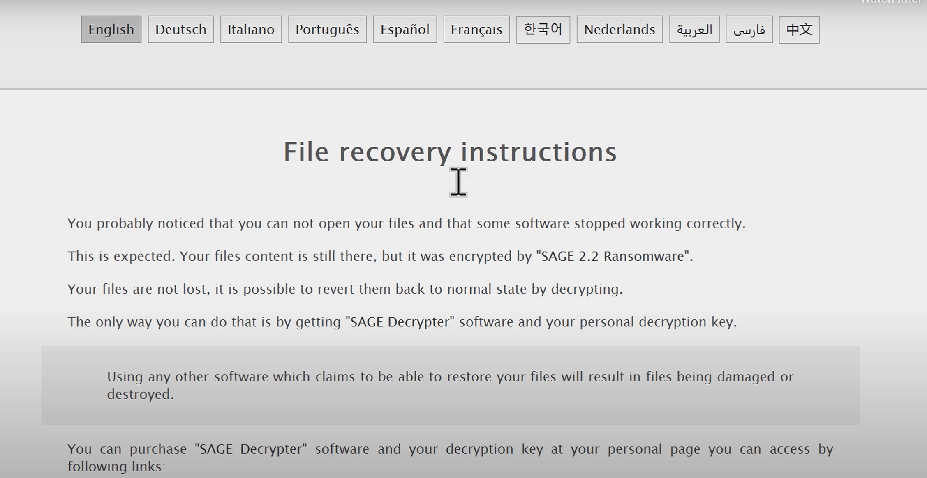Click the 'Your files are not lost' sentence
Screen dimensions: 927x478
click(x=345, y=289)
